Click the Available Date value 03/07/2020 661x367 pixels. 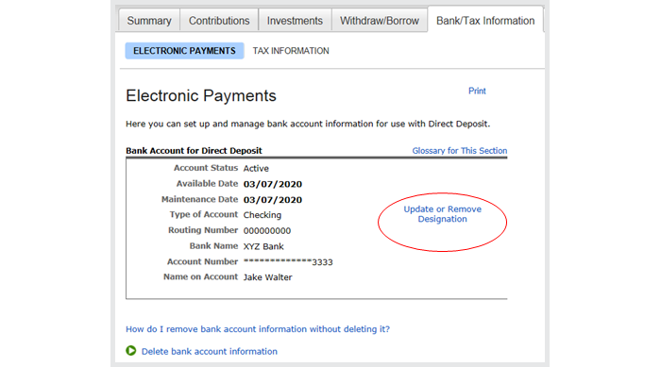[273, 184]
